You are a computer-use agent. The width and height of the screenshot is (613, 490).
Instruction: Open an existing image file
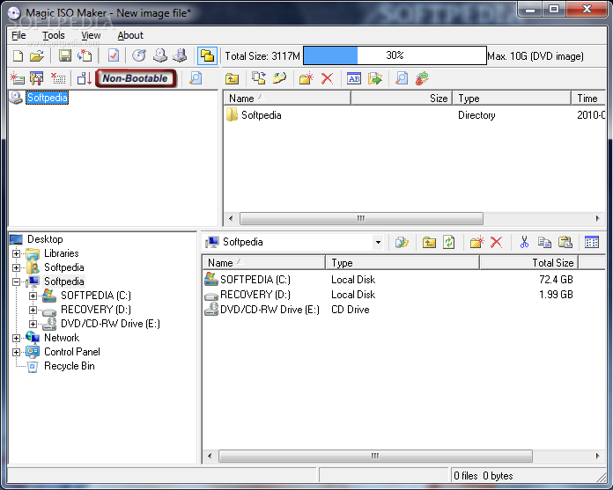tap(37, 55)
